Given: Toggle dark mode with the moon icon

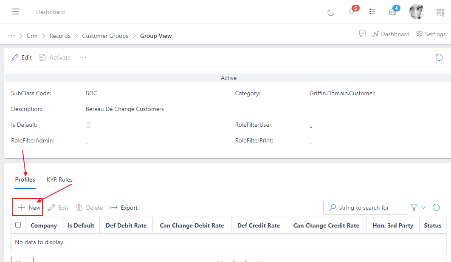Looking at the screenshot, I should pyautogui.click(x=331, y=13).
